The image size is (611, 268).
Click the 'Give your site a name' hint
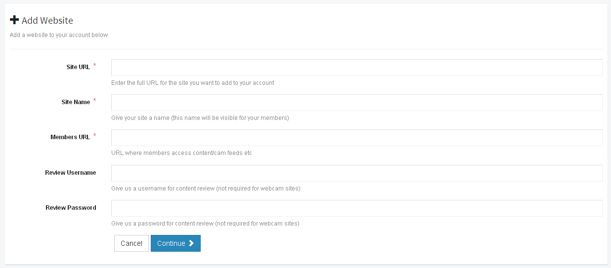(x=200, y=118)
